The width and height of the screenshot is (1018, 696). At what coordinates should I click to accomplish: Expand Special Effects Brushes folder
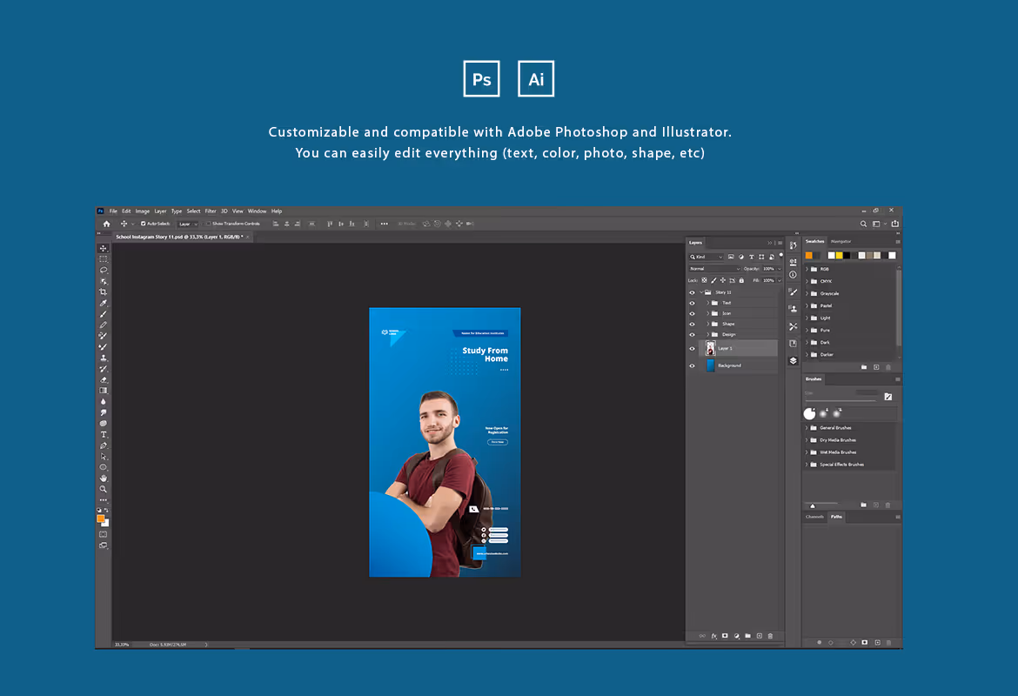pos(807,465)
